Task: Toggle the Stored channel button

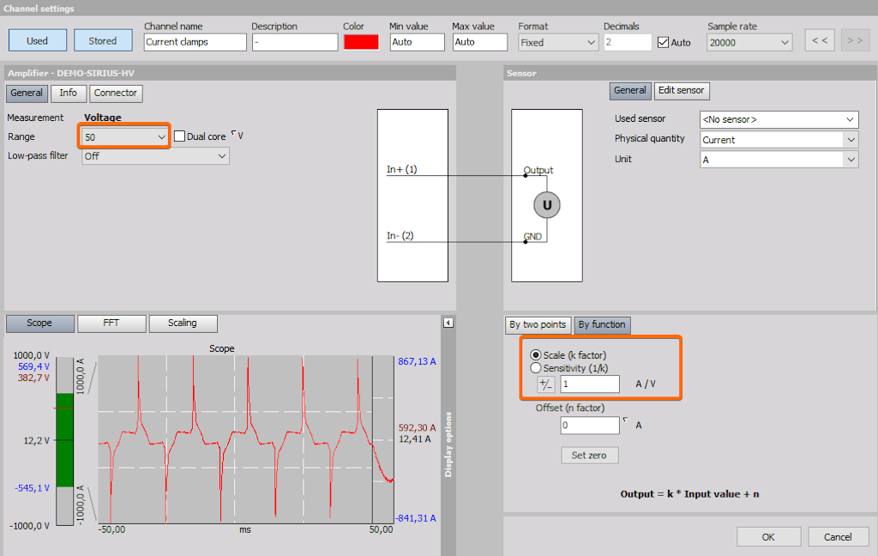Action: click(103, 40)
